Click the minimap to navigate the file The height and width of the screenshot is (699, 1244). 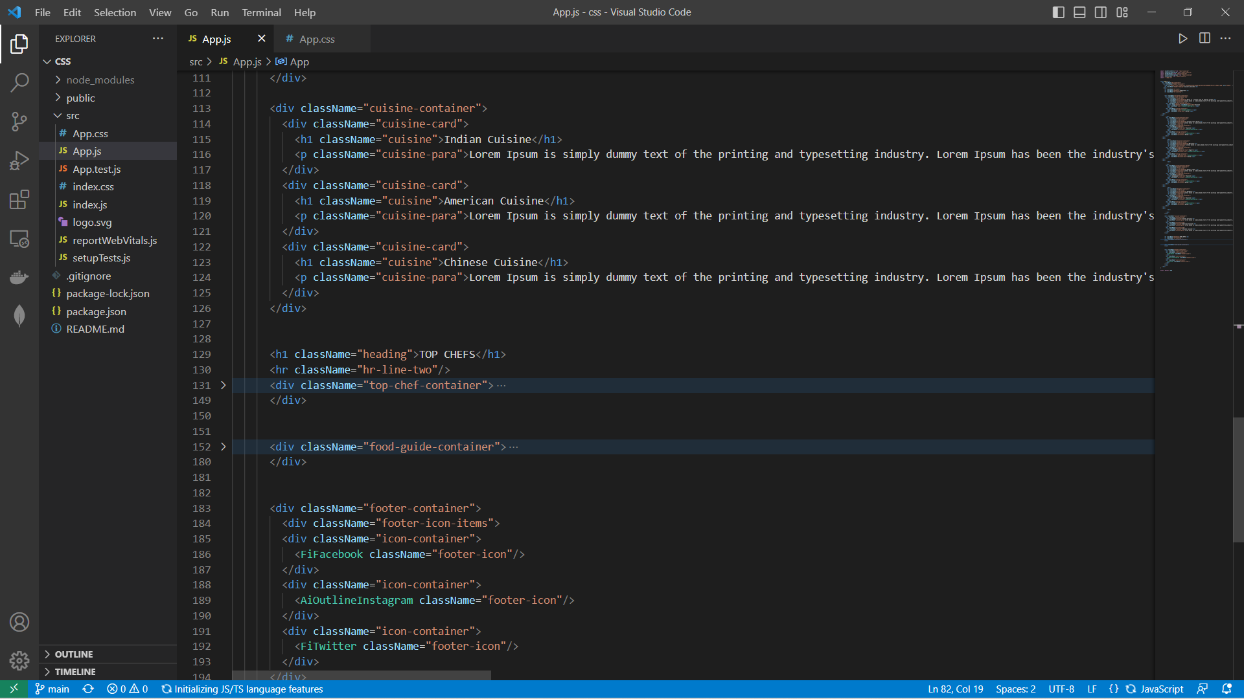[x=1195, y=194]
